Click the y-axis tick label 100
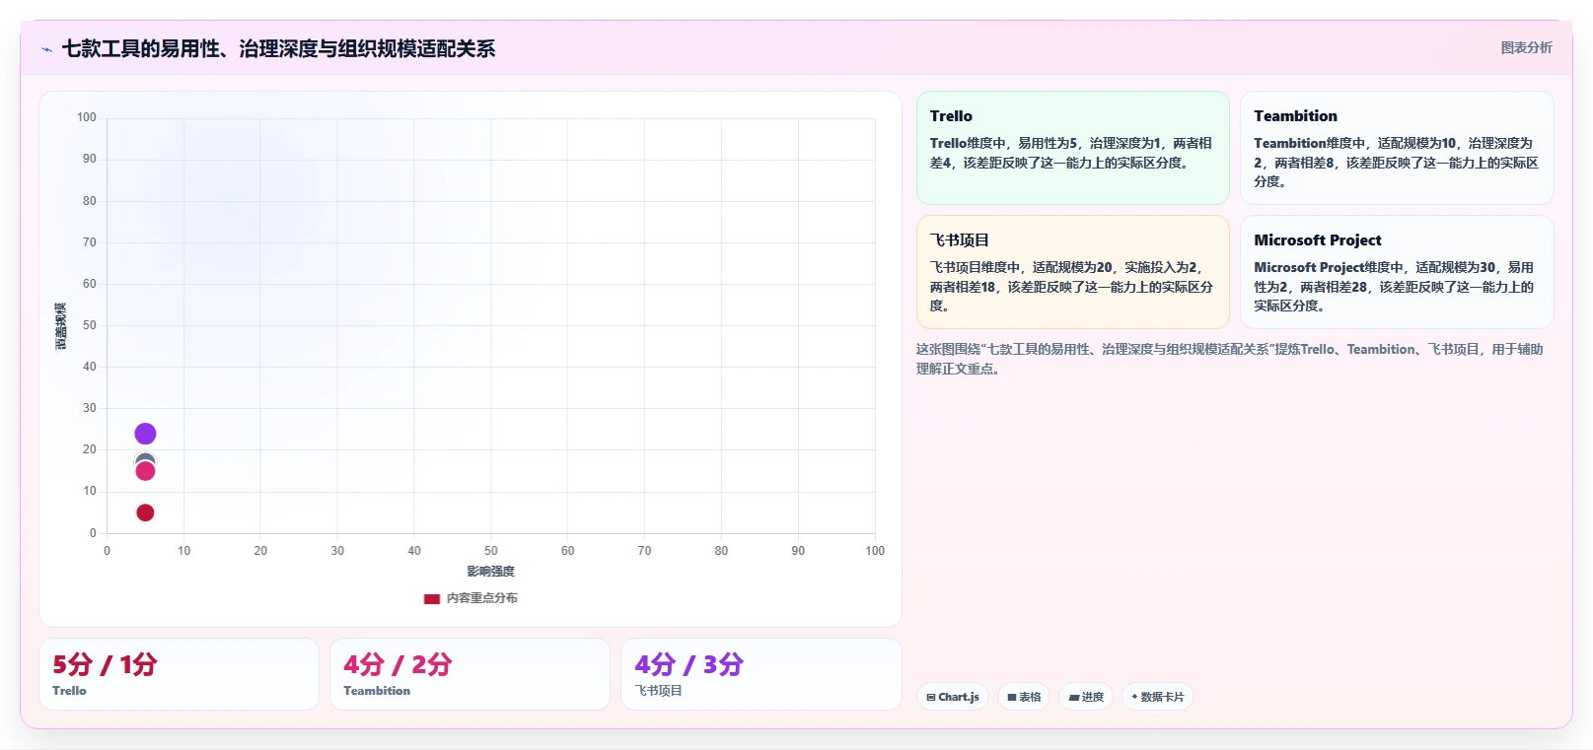Screen dimensions: 1593x750 click(x=87, y=117)
